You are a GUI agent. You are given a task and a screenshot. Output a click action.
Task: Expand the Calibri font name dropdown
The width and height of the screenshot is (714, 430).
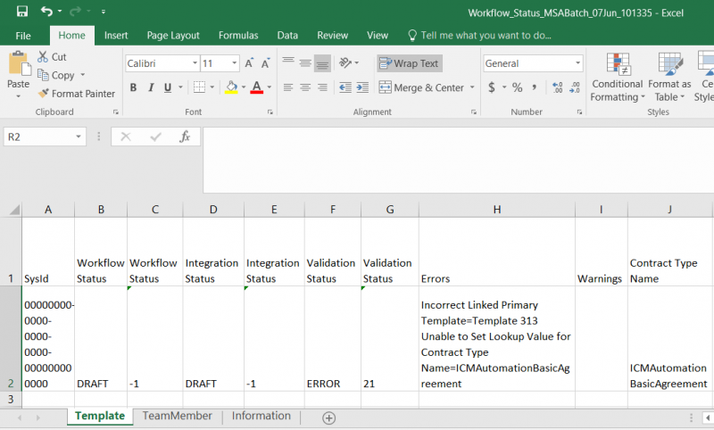click(x=195, y=63)
